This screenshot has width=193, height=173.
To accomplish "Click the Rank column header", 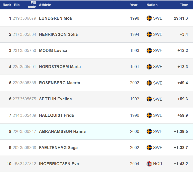I will click(x=7, y=5).
